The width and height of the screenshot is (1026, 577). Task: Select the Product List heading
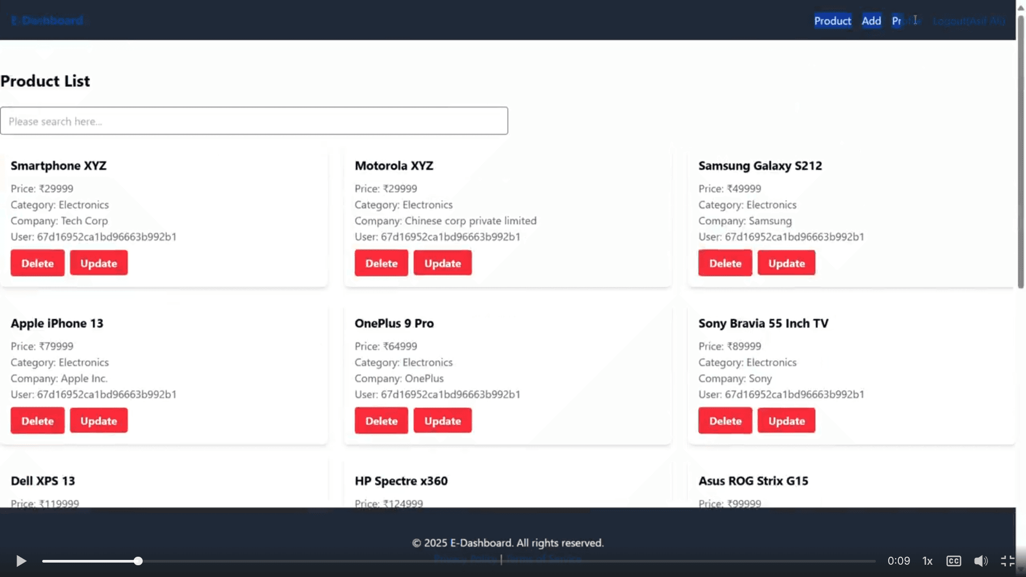tap(45, 81)
